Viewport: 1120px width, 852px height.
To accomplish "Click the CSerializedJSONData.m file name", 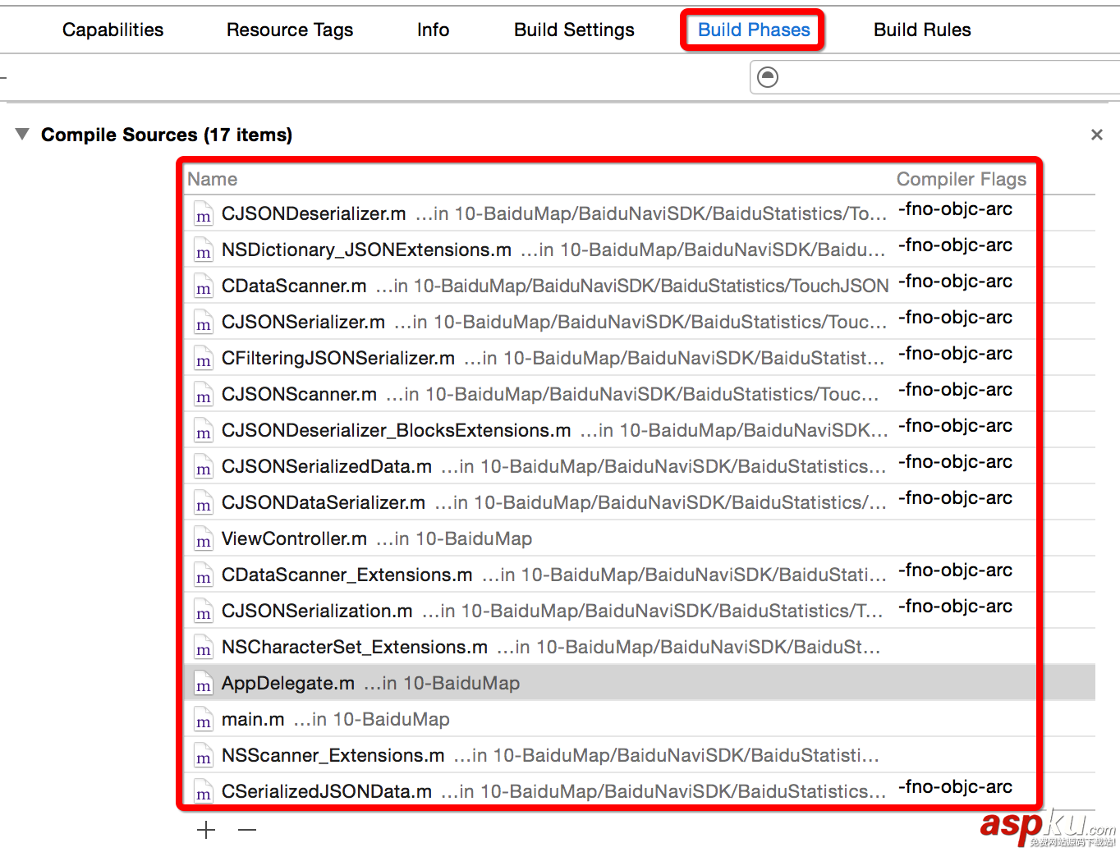I will point(327,791).
